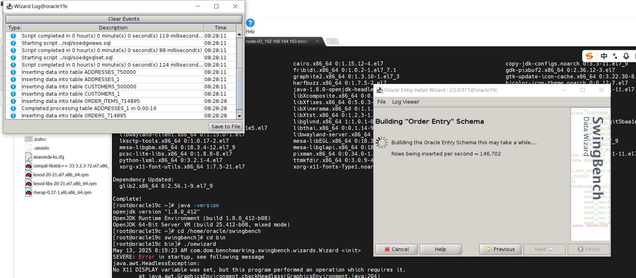636x278 pixels.
Task: Click the Oracle Entry Install Wizard title icon
Action: pyautogui.click(x=380, y=90)
